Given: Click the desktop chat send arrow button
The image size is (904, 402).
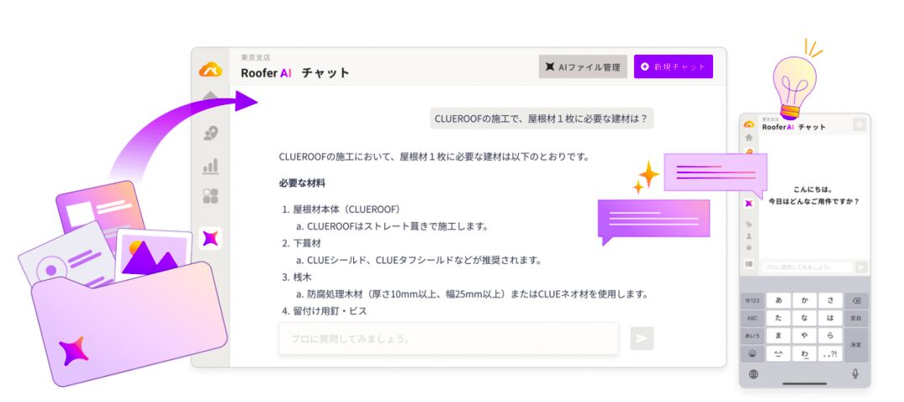Looking at the screenshot, I should tap(642, 338).
